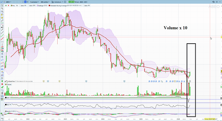This screenshot has height=121, width=222.
Task: Select the text annotation tool
Action: pos(2,54)
